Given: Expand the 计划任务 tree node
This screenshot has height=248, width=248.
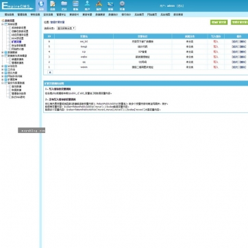Looking at the screenshot, I should 3,66.
